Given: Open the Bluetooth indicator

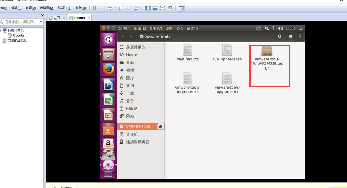Looking at the screenshot, I should click(x=273, y=28).
